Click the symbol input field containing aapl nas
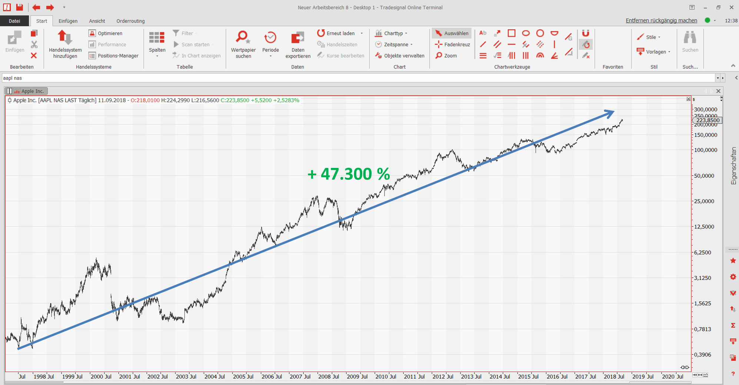Viewport: 739px width, 385px height. pyautogui.click(x=356, y=78)
